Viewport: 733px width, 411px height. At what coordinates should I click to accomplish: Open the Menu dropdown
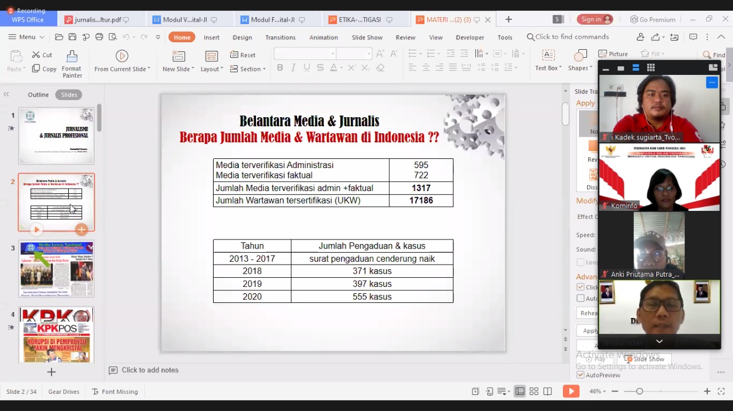[x=26, y=37]
